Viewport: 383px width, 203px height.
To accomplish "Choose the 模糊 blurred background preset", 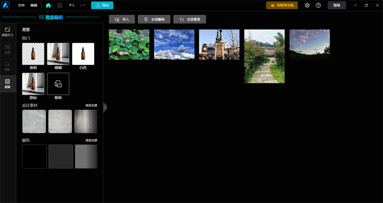I will pos(58,54).
